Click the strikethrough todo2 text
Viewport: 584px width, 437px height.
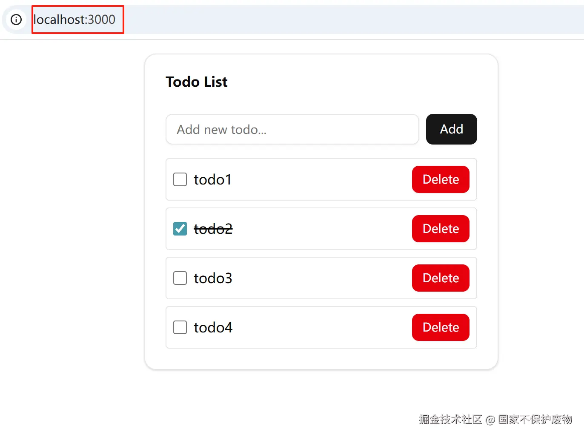[213, 229]
